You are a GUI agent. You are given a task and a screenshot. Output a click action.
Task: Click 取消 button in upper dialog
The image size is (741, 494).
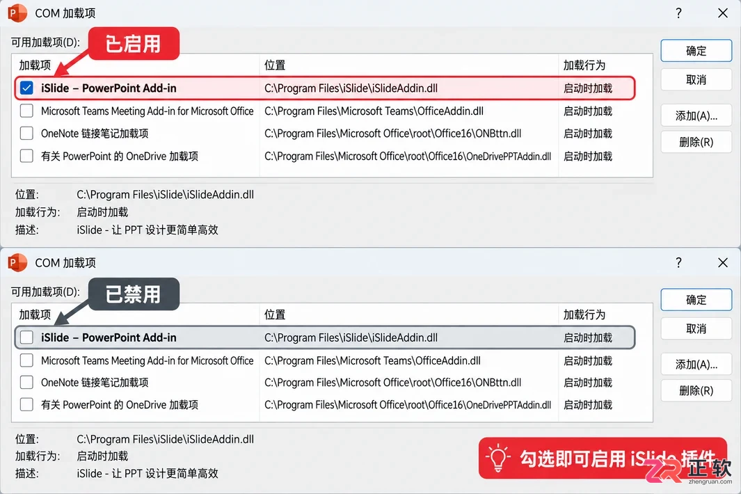(x=696, y=80)
